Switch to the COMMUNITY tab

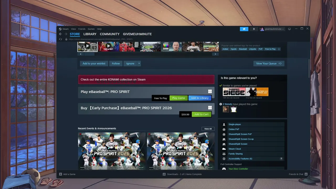[x=110, y=34]
